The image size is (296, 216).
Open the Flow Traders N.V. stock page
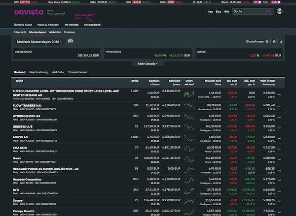pyautogui.click(x=27, y=106)
